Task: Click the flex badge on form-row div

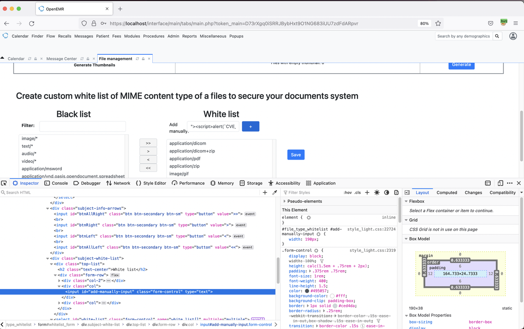Action: pyautogui.click(x=114, y=275)
